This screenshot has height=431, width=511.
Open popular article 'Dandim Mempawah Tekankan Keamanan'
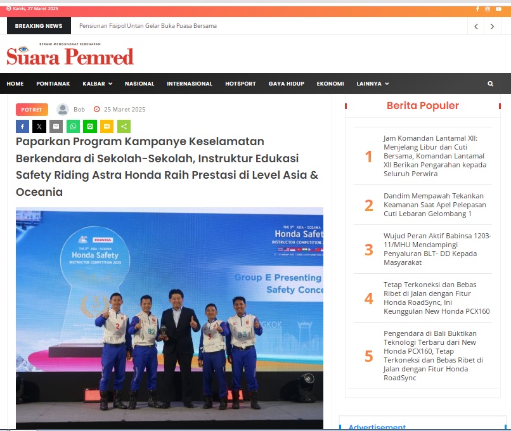(x=435, y=205)
